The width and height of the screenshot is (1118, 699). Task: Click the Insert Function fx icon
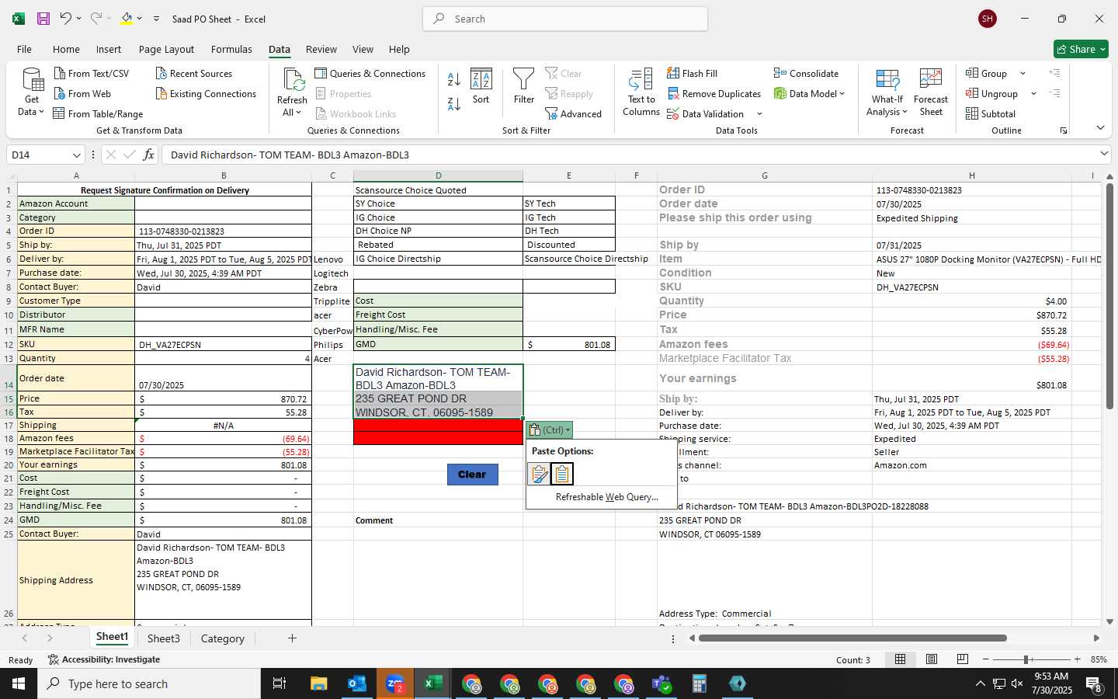tap(148, 155)
